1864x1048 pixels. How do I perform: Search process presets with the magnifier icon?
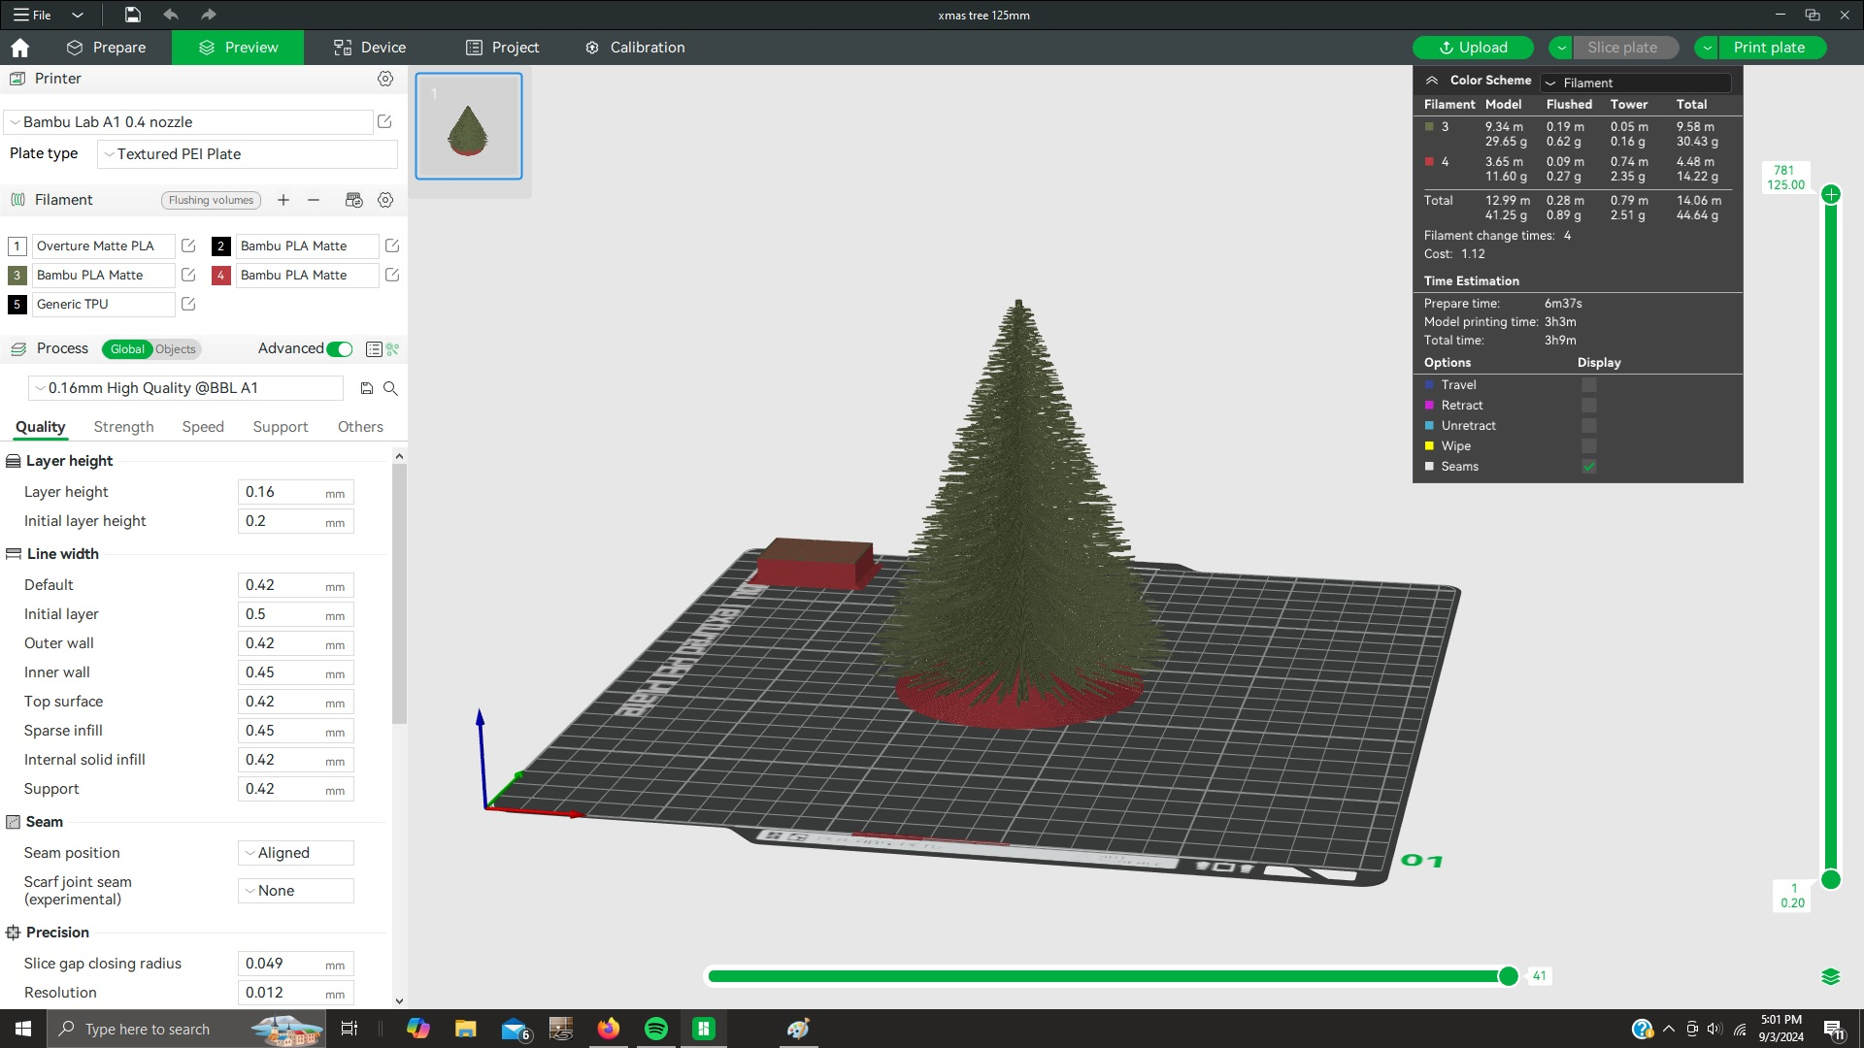[390, 387]
